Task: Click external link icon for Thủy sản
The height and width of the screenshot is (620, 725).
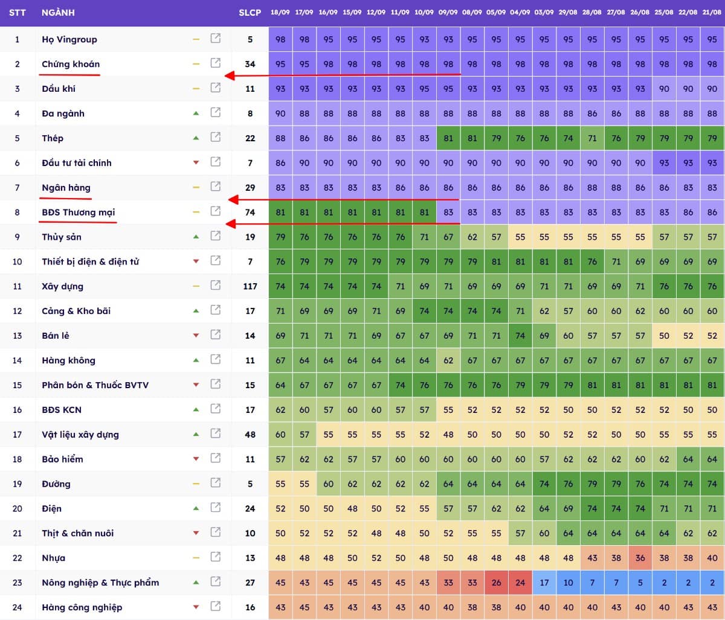Action: [x=215, y=236]
